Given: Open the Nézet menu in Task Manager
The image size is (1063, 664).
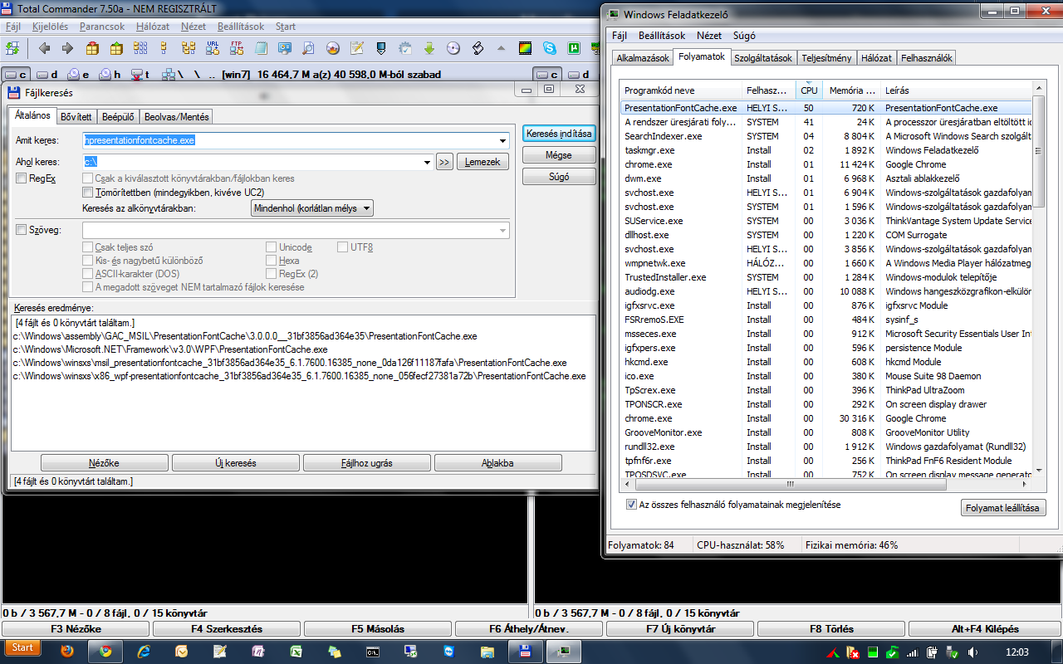Looking at the screenshot, I should (x=709, y=36).
